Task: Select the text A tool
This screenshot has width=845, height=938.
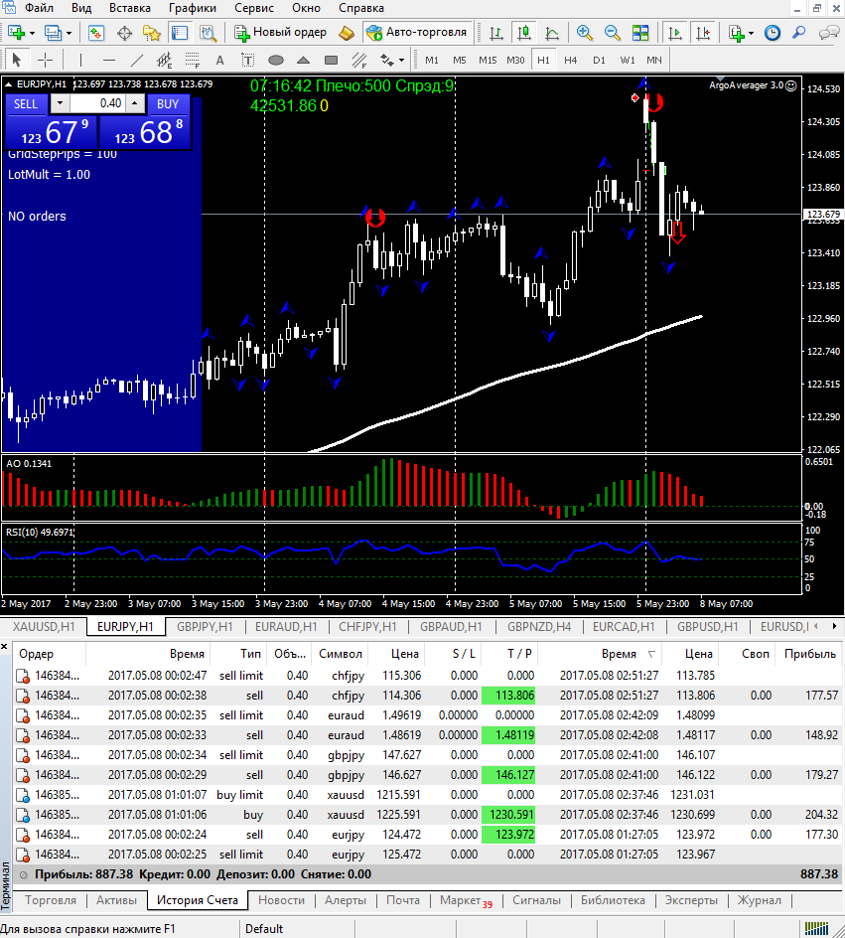Action: (x=219, y=60)
